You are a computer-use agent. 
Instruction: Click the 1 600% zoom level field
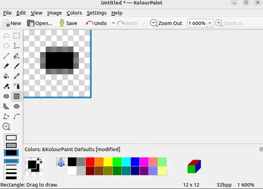point(197,23)
